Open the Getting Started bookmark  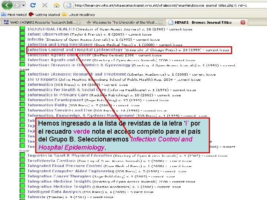(x=44, y=14)
